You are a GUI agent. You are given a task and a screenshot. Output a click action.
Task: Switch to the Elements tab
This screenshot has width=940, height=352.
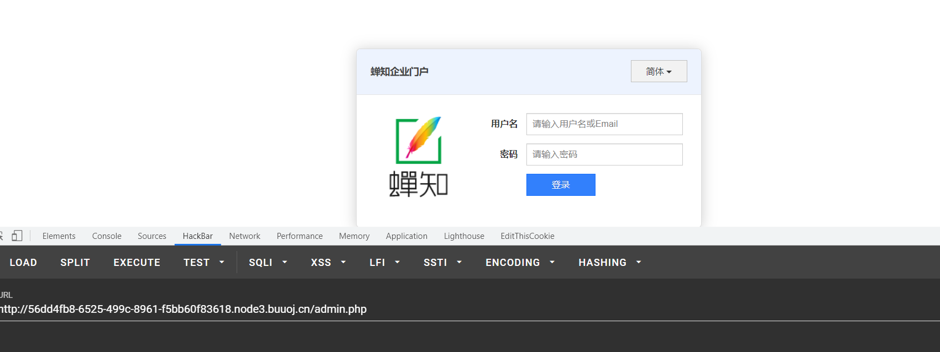click(59, 236)
